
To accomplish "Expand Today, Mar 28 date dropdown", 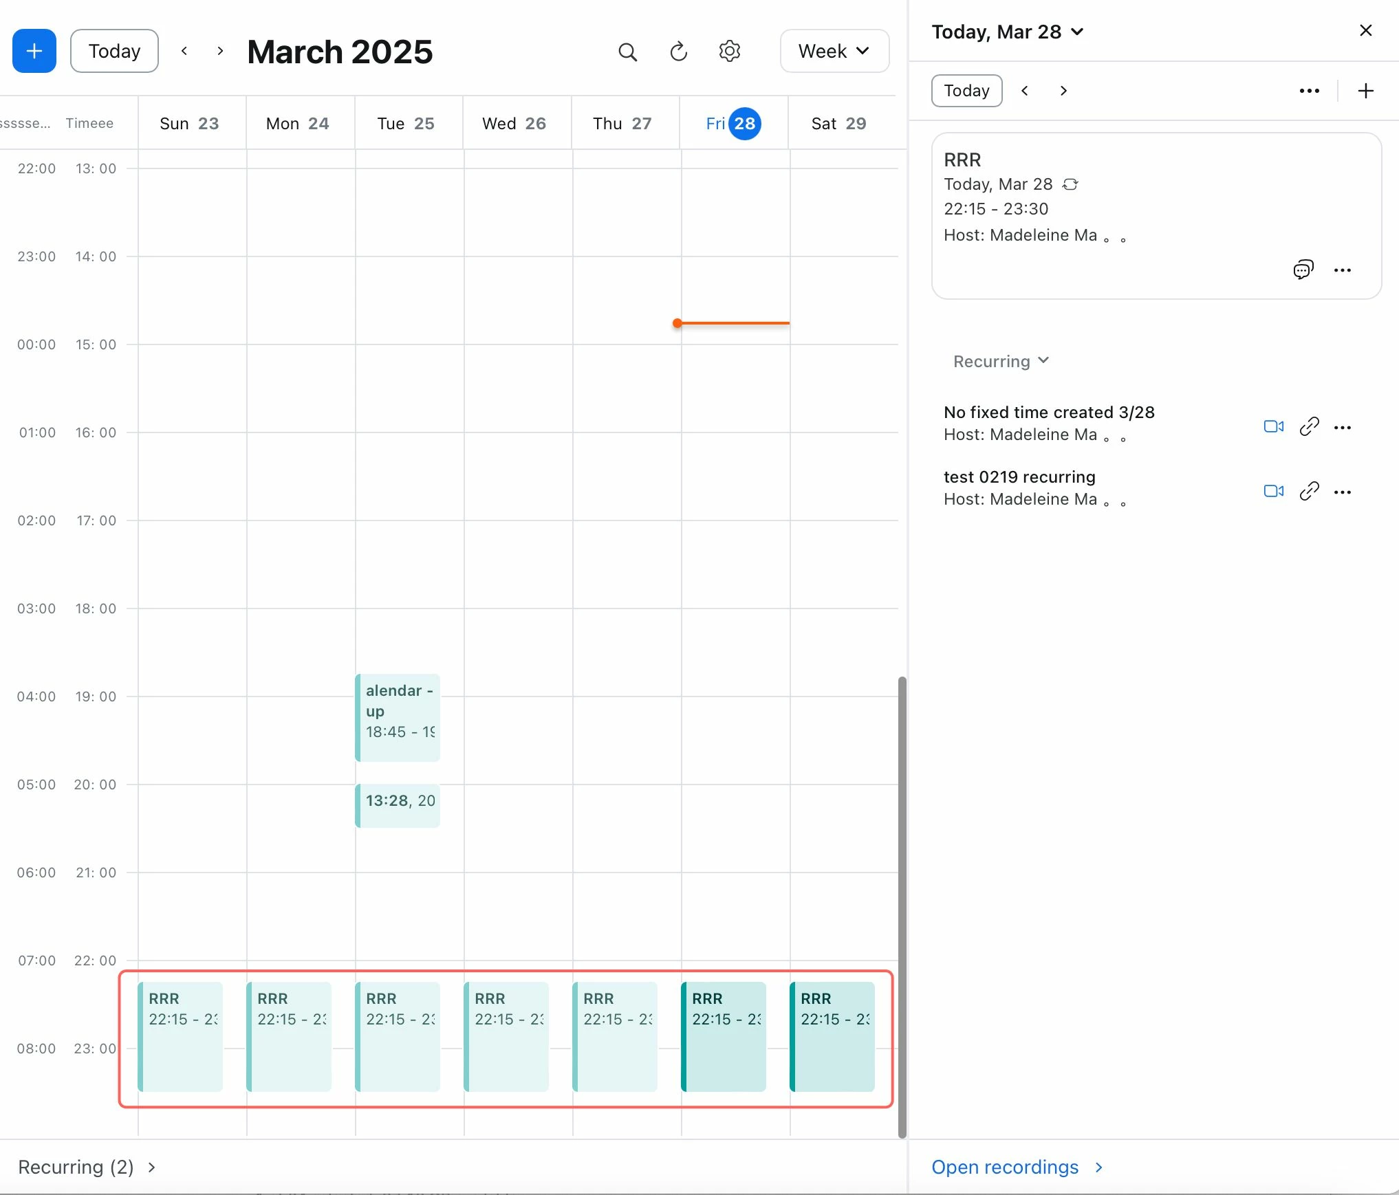I will 1007,32.
